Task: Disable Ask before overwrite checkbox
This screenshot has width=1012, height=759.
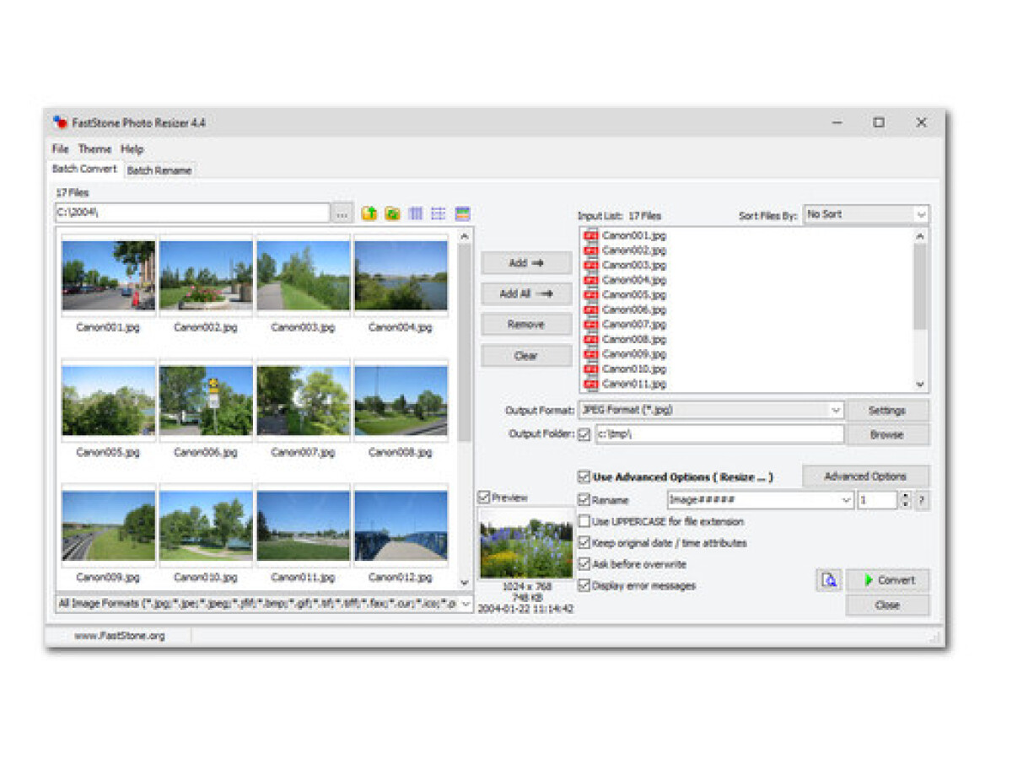Action: pyautogui.click(x=584, y=564)
